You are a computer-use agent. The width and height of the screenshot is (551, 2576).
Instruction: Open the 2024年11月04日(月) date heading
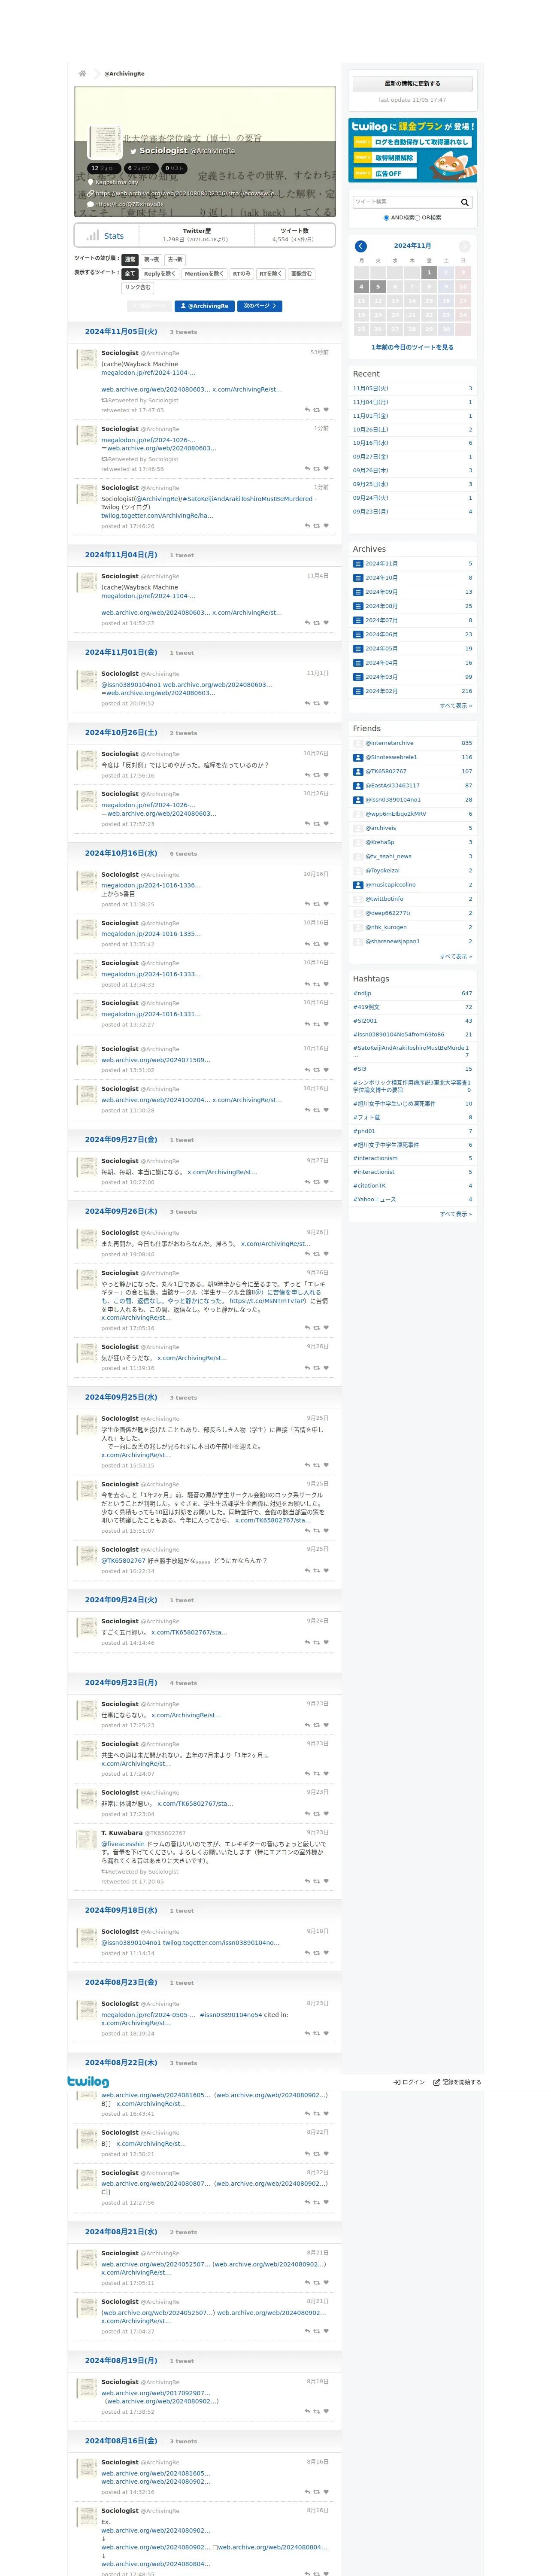[121, 555]
